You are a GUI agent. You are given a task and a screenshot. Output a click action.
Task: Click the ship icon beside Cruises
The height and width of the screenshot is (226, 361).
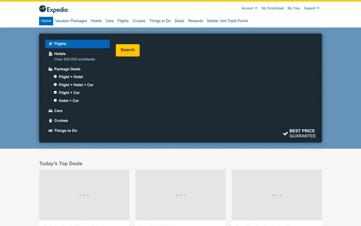(50, 121)
